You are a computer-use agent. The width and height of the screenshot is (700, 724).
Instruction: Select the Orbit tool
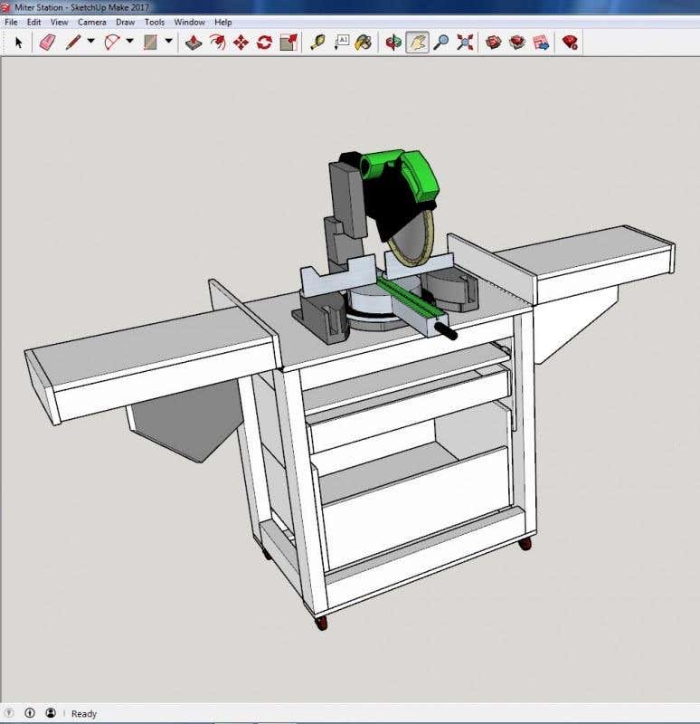coord(393,42)
